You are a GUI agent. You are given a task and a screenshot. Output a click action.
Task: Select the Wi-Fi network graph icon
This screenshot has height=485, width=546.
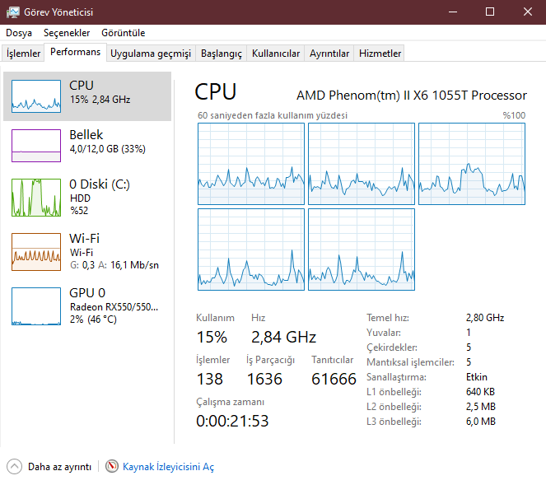36,251
